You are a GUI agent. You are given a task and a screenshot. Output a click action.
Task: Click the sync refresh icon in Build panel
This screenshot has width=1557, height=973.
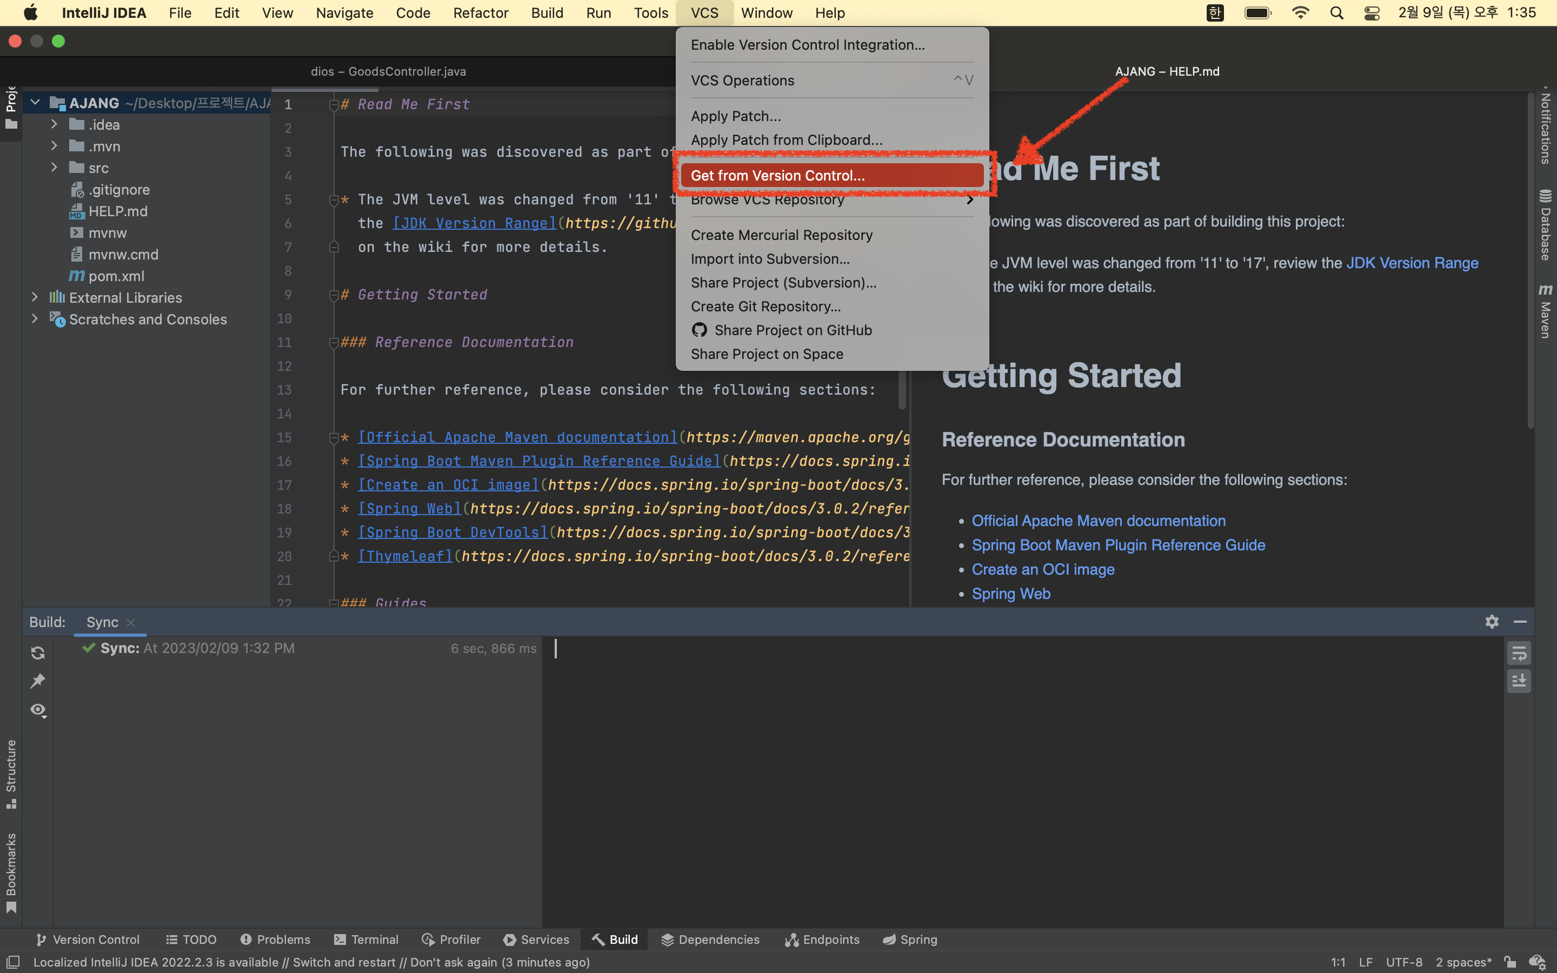pyautogui.click(x=37, y=652)
